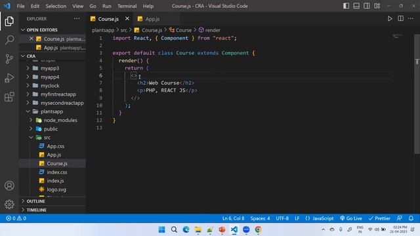
Task: Click the feedback icon in status bar
Action: coord(400,218)
